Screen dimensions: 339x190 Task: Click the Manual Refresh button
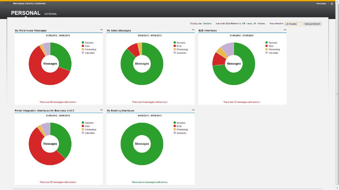click(x=312, y=24)
